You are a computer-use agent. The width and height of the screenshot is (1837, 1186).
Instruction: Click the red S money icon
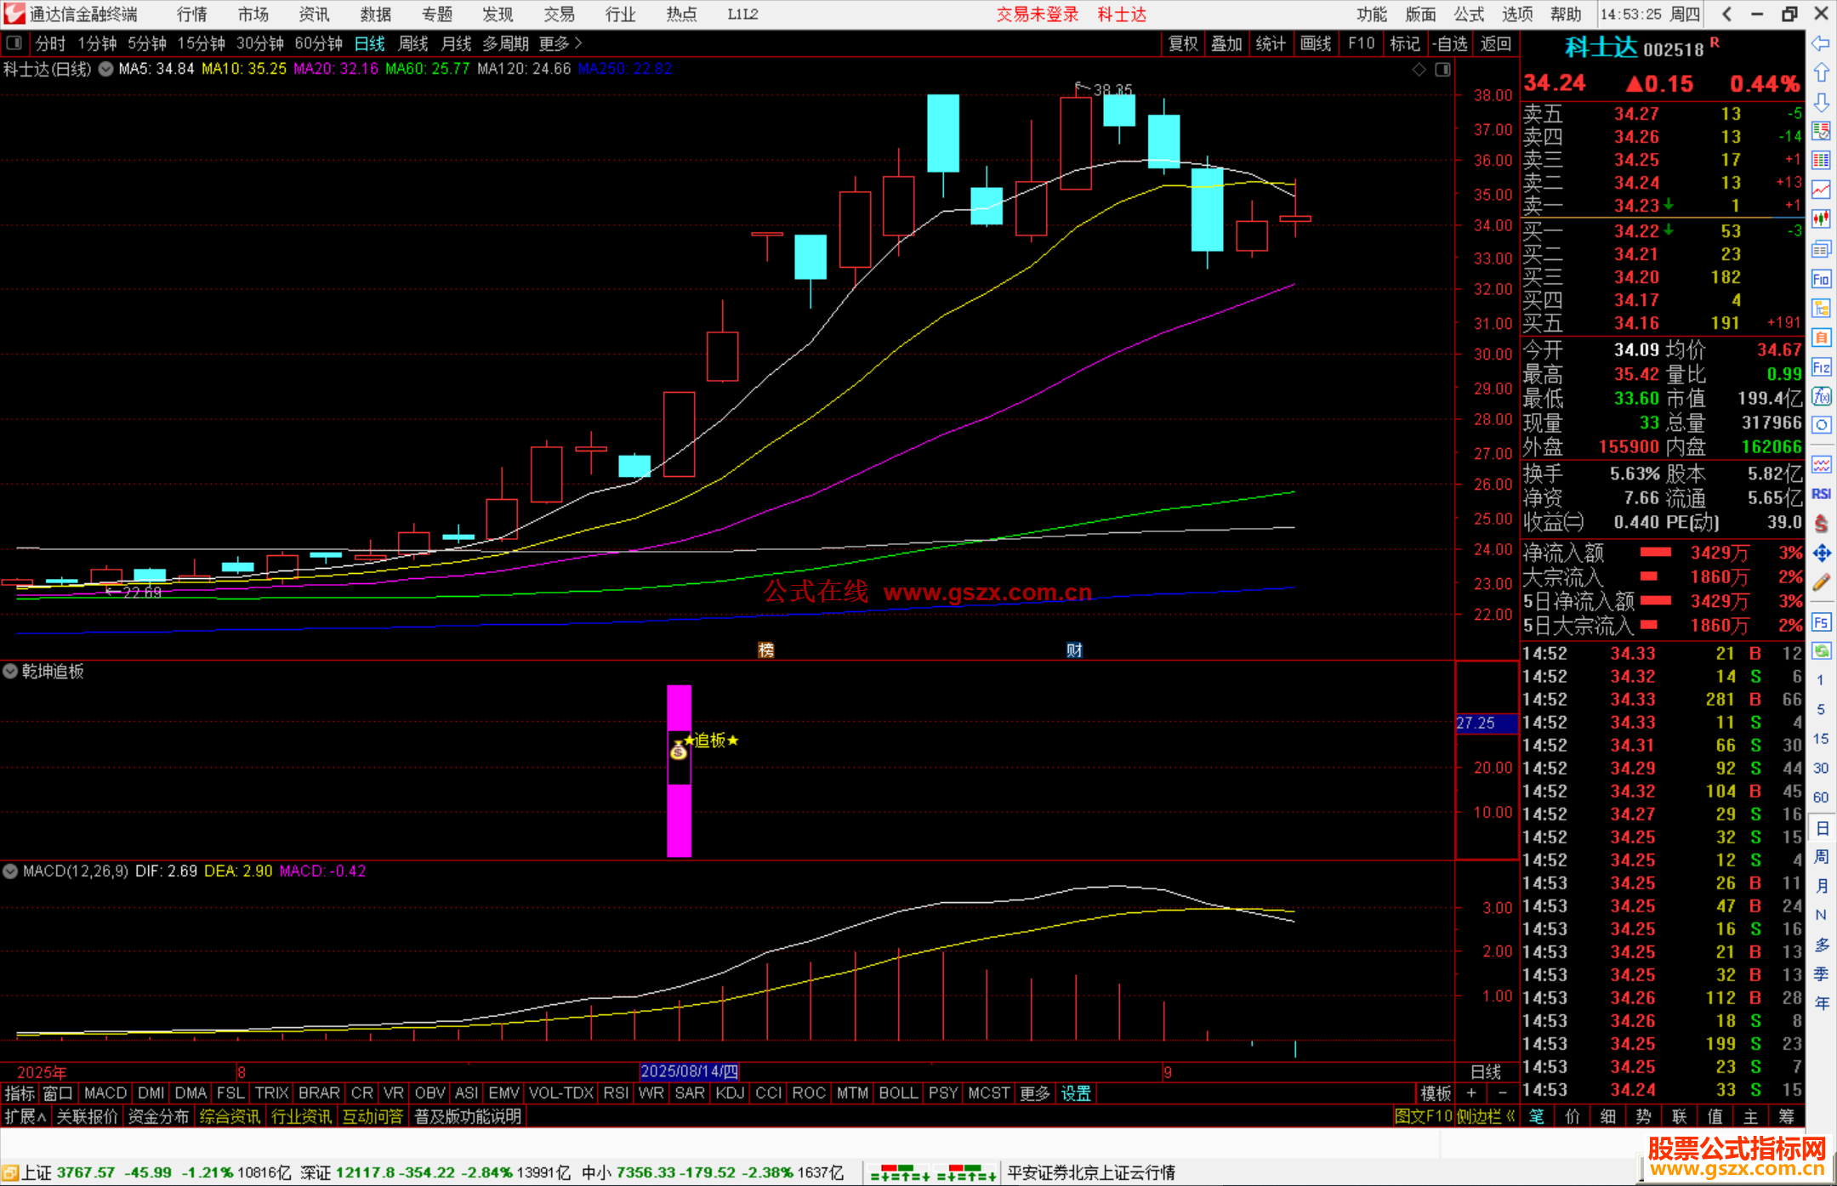tap(1821, 524)
